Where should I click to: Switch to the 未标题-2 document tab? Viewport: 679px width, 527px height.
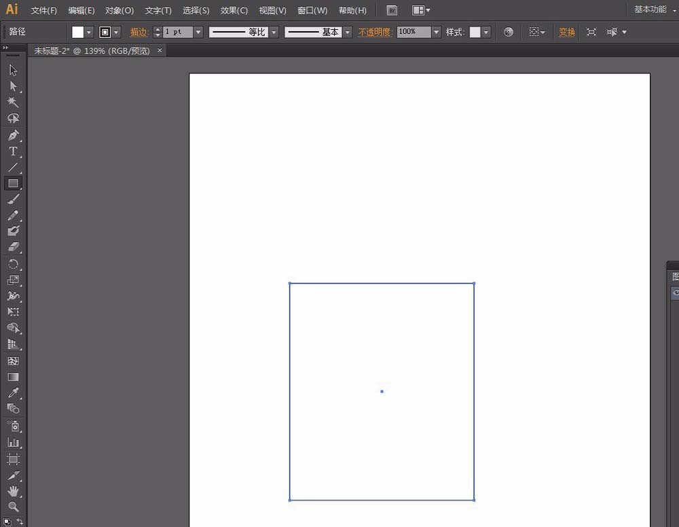tap(92, 51)
